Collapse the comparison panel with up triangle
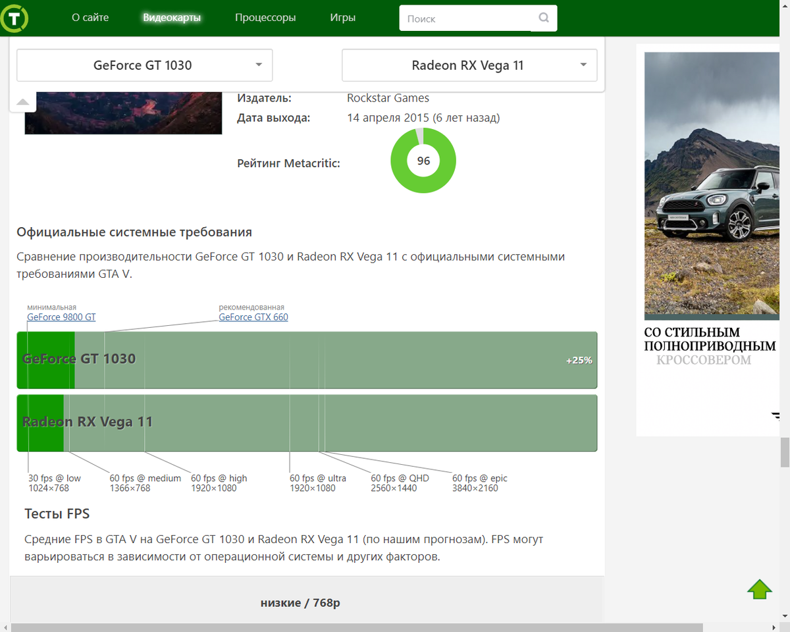The height and width of the screenshot is (632, 790). [22, 101]
